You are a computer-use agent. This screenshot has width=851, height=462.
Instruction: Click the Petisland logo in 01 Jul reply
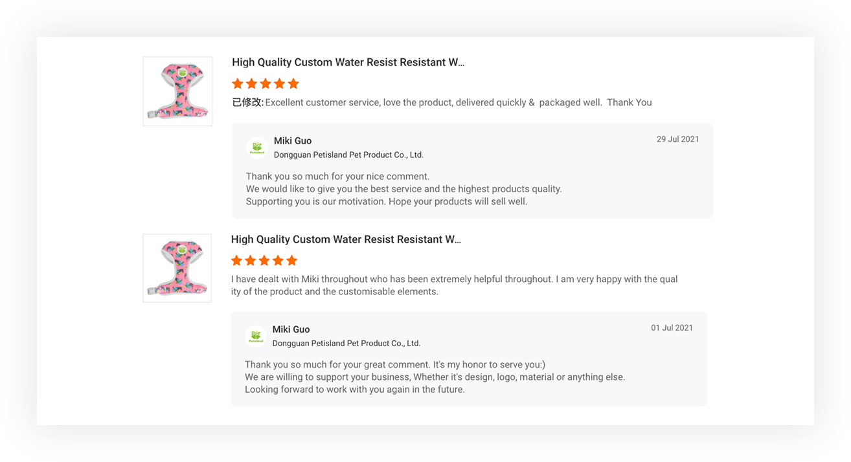(256, 336)
